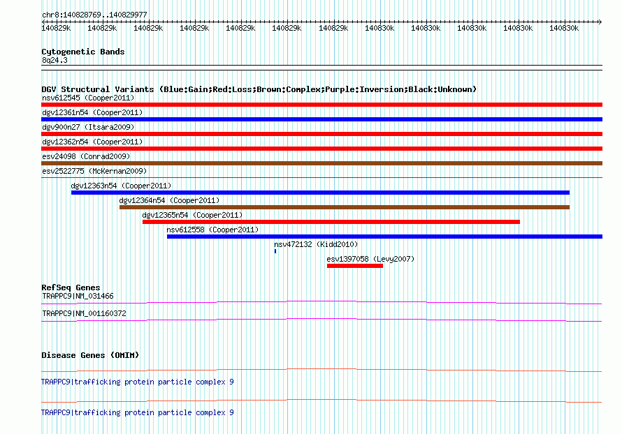The height and width of the screenshot is (434, 622).
Task: Click the esv2522775 (McKernan2009) label
Action: [x=94, y=171]
